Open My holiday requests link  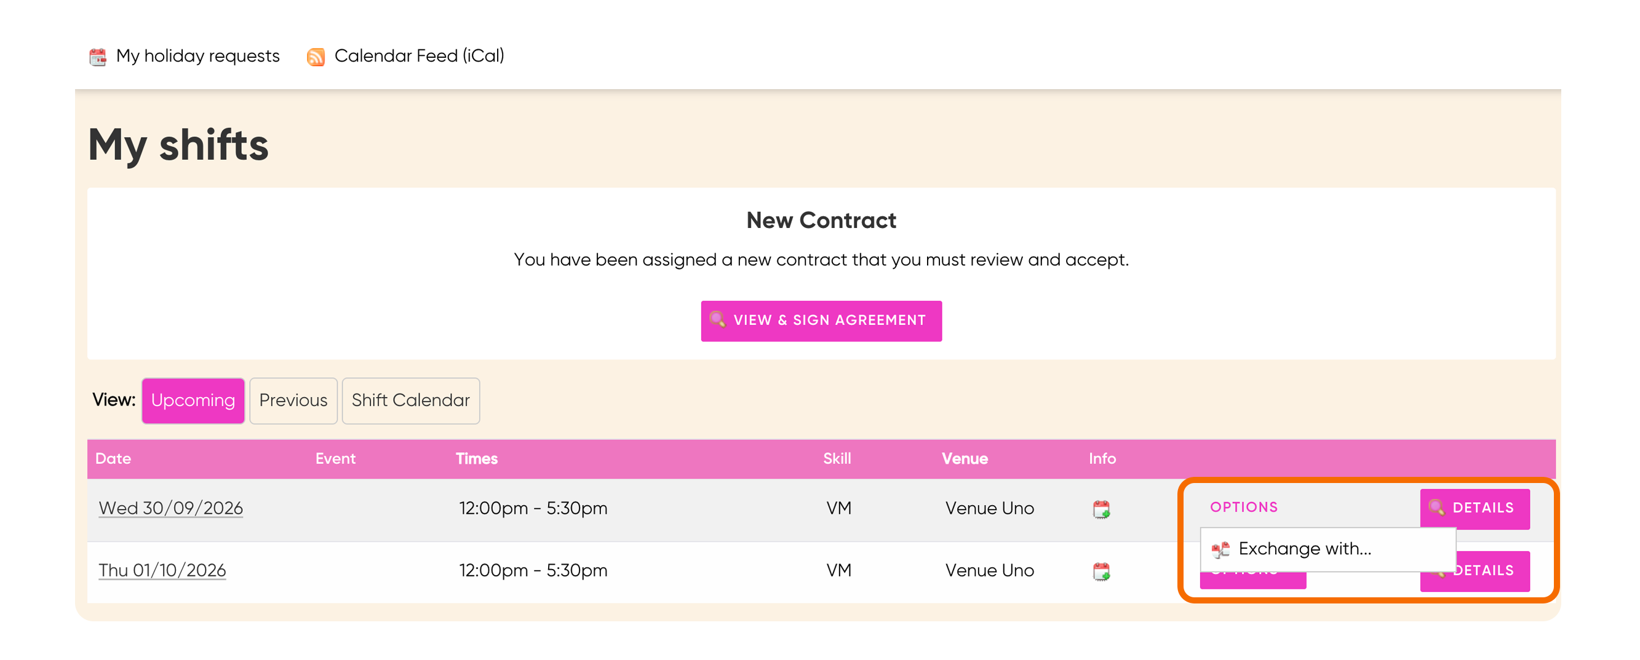(x=197, y=56)
